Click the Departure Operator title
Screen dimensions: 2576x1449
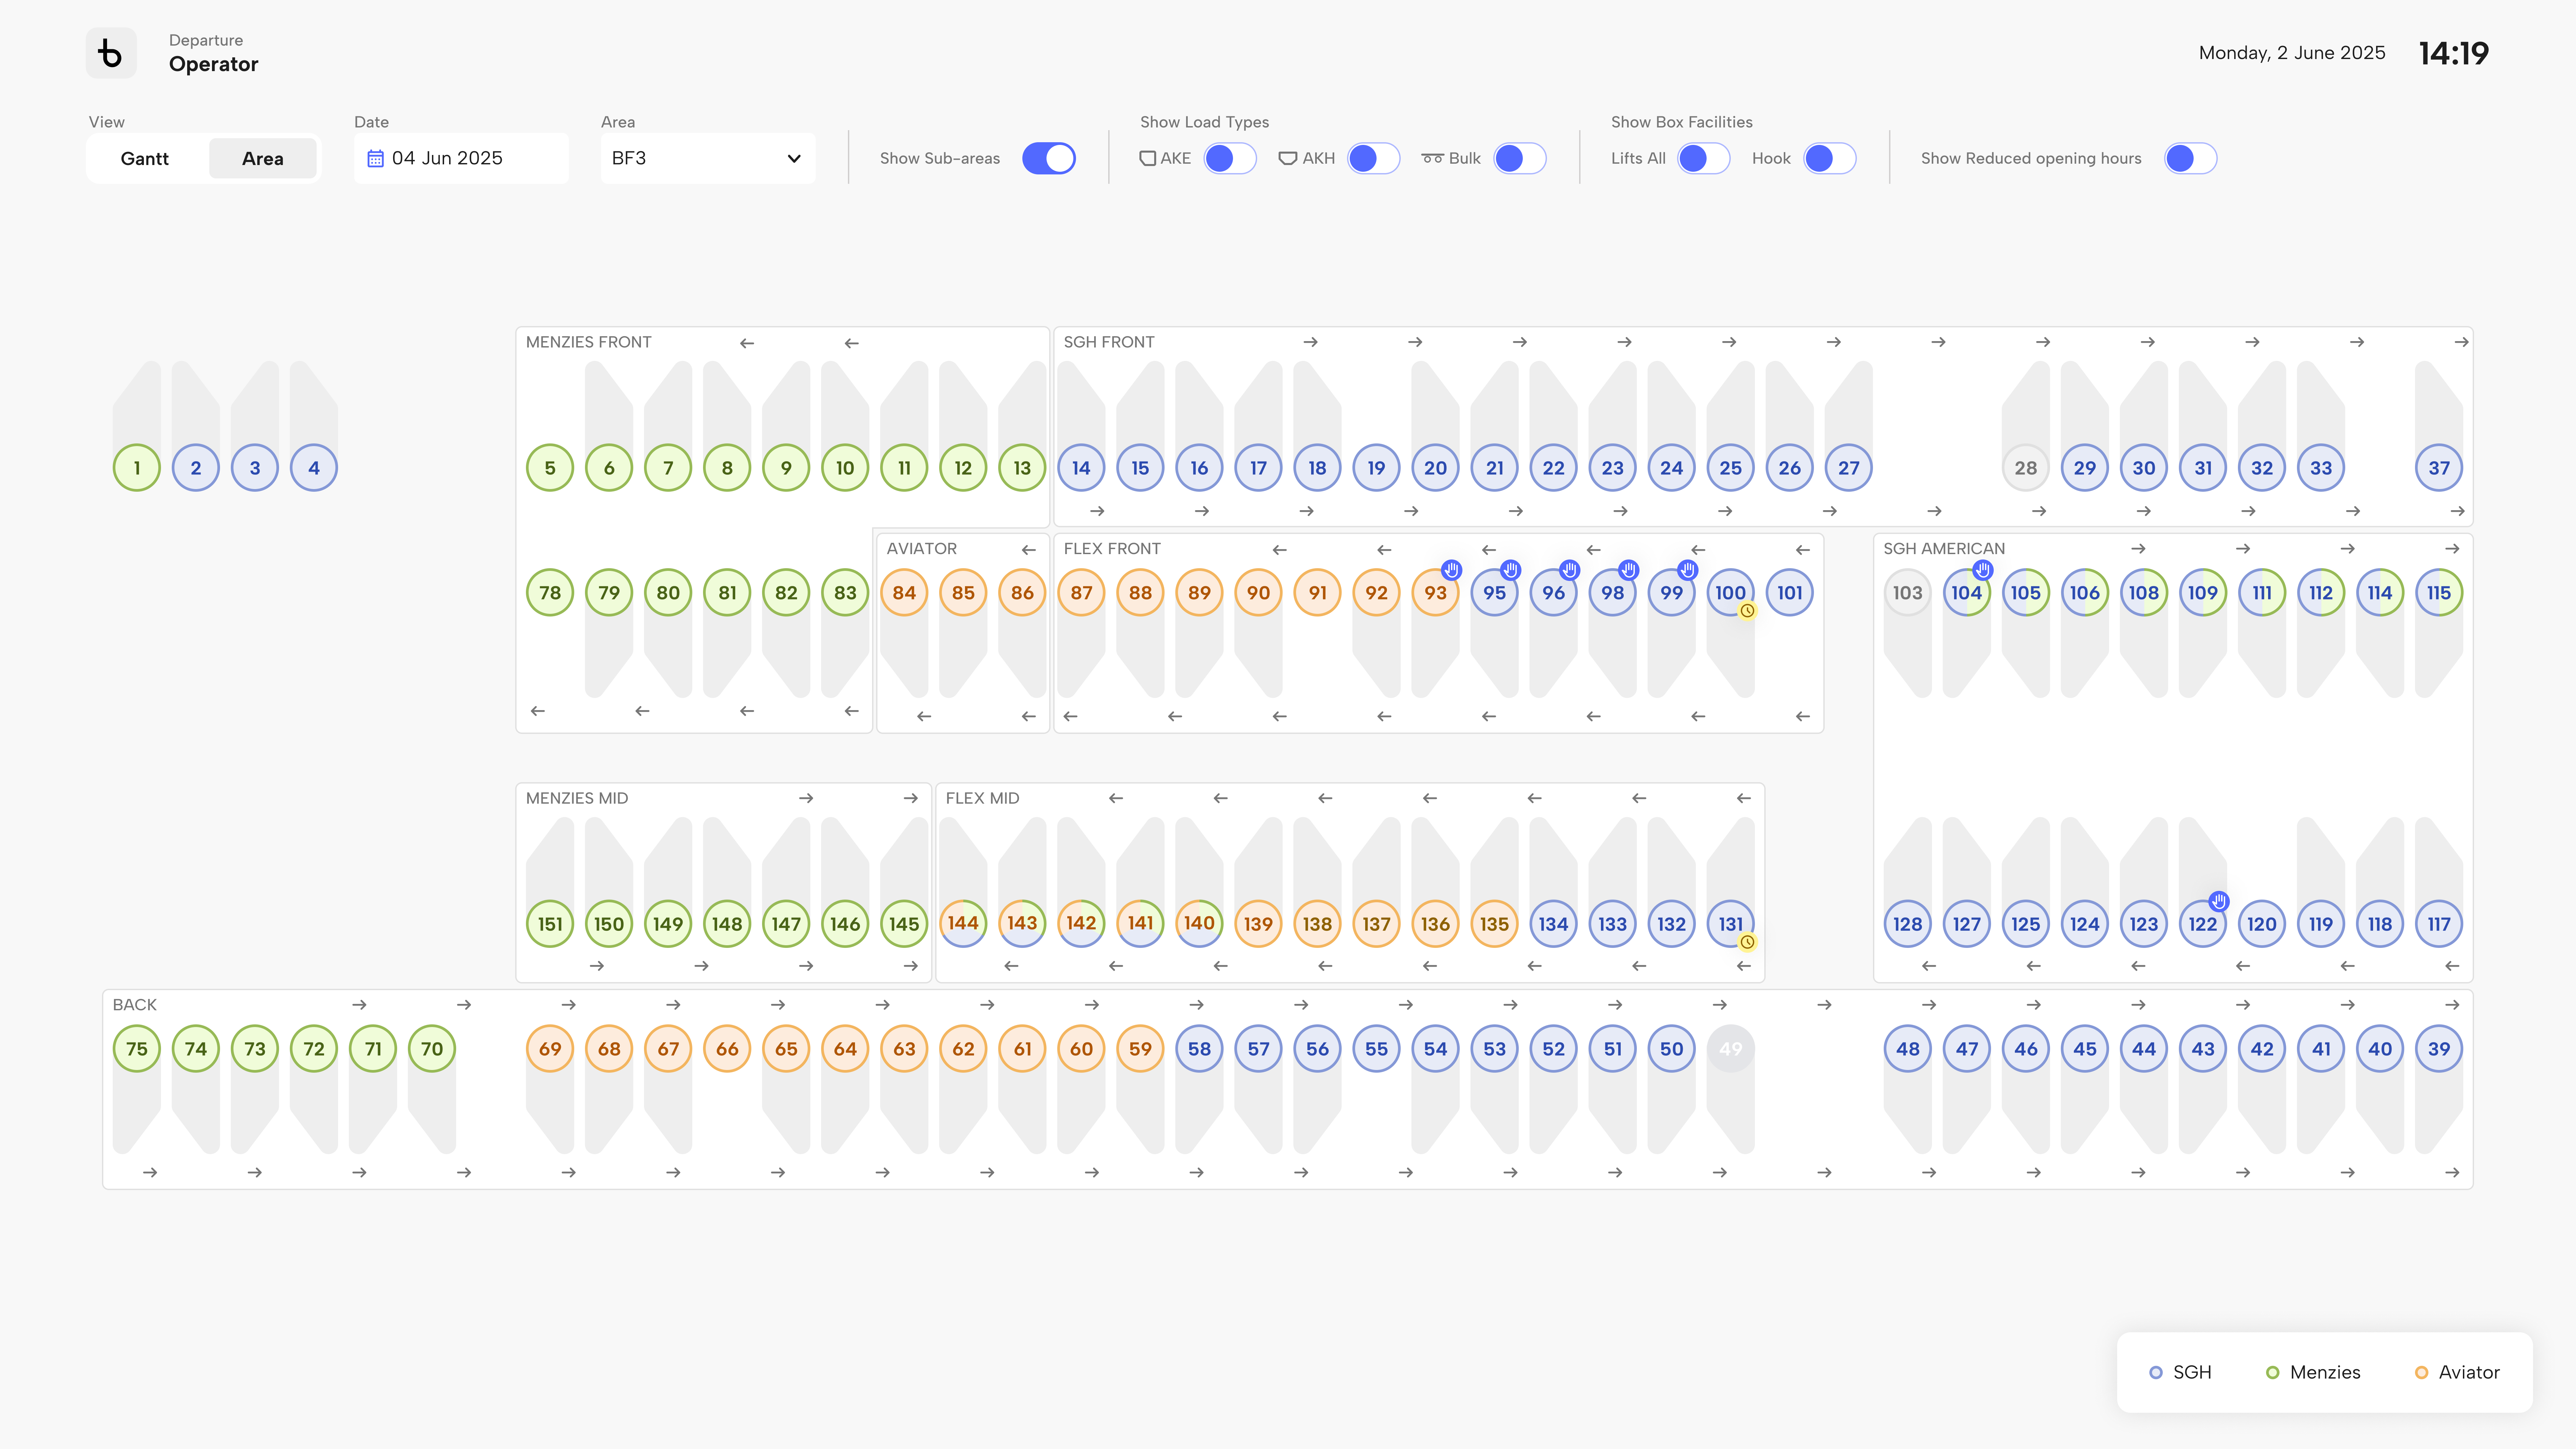(213, 54)
